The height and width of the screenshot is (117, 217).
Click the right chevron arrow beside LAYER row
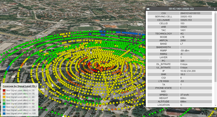[x=210, y=59]
